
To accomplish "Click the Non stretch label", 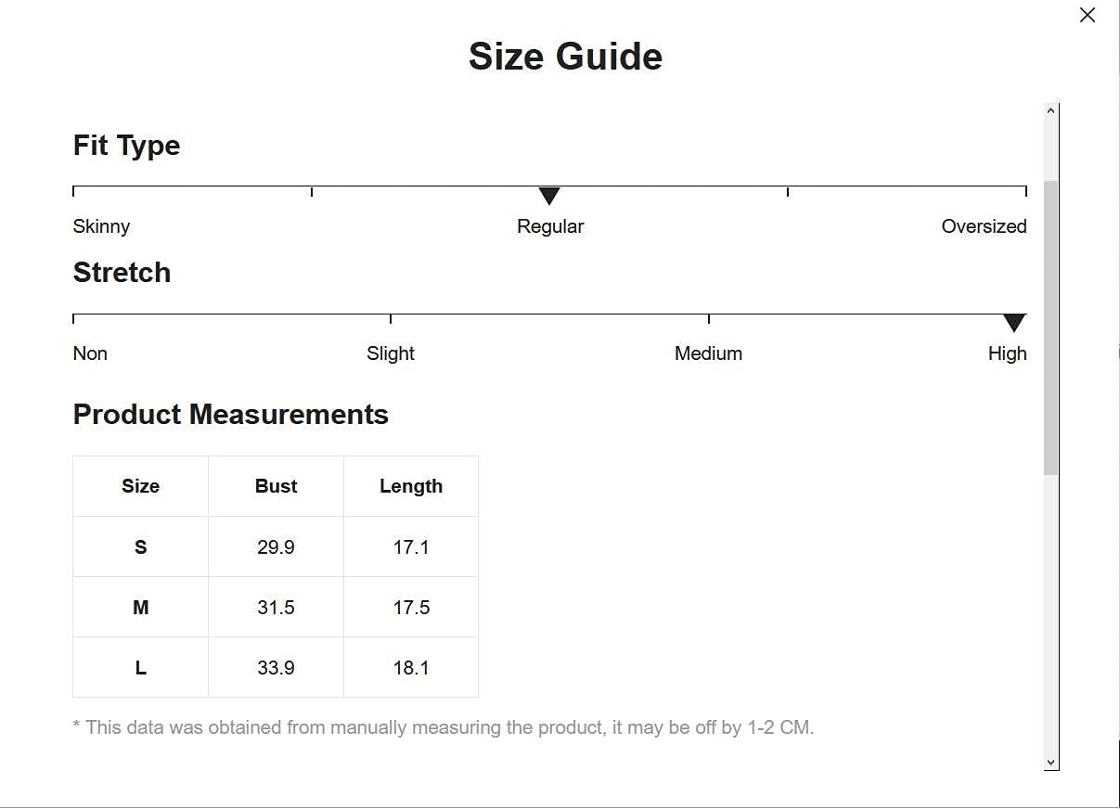I will (x=90, y=353).
